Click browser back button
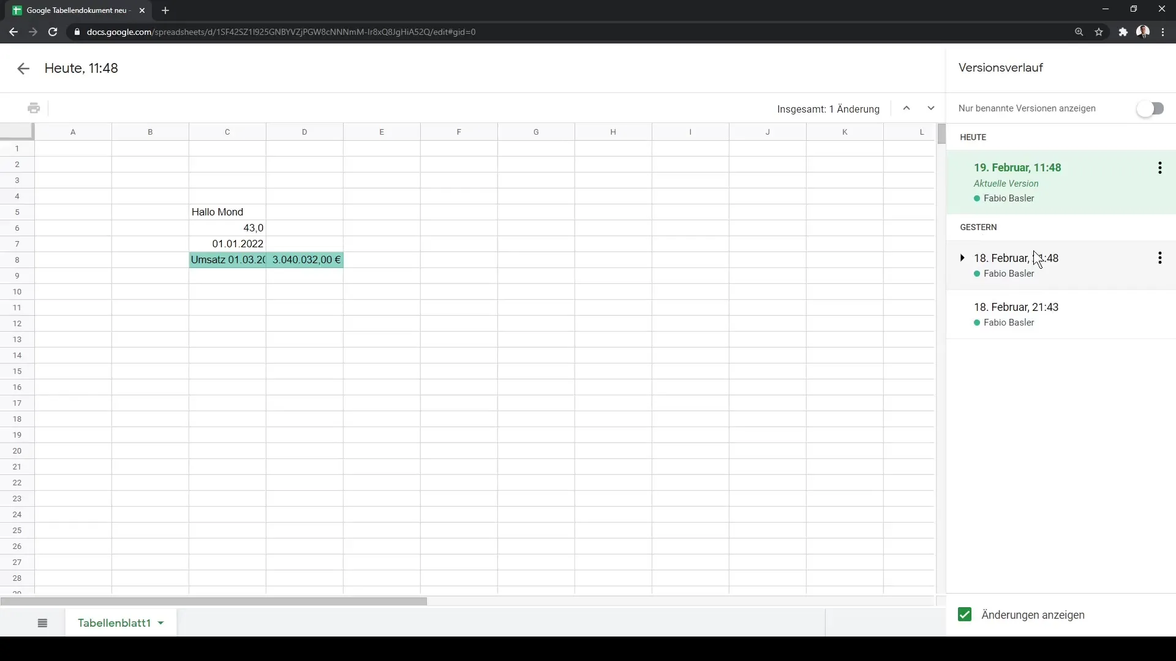The width and height of the screenshot is (1176, 661). [13, 32]
